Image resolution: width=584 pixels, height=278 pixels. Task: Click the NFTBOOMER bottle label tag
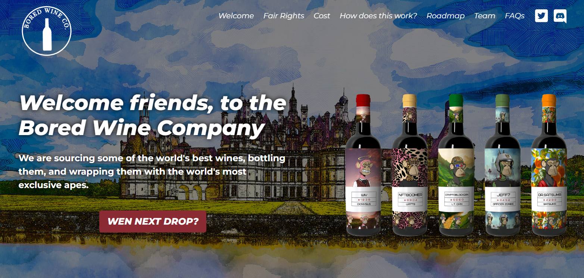pyautogui.click(x=410, y=199)
